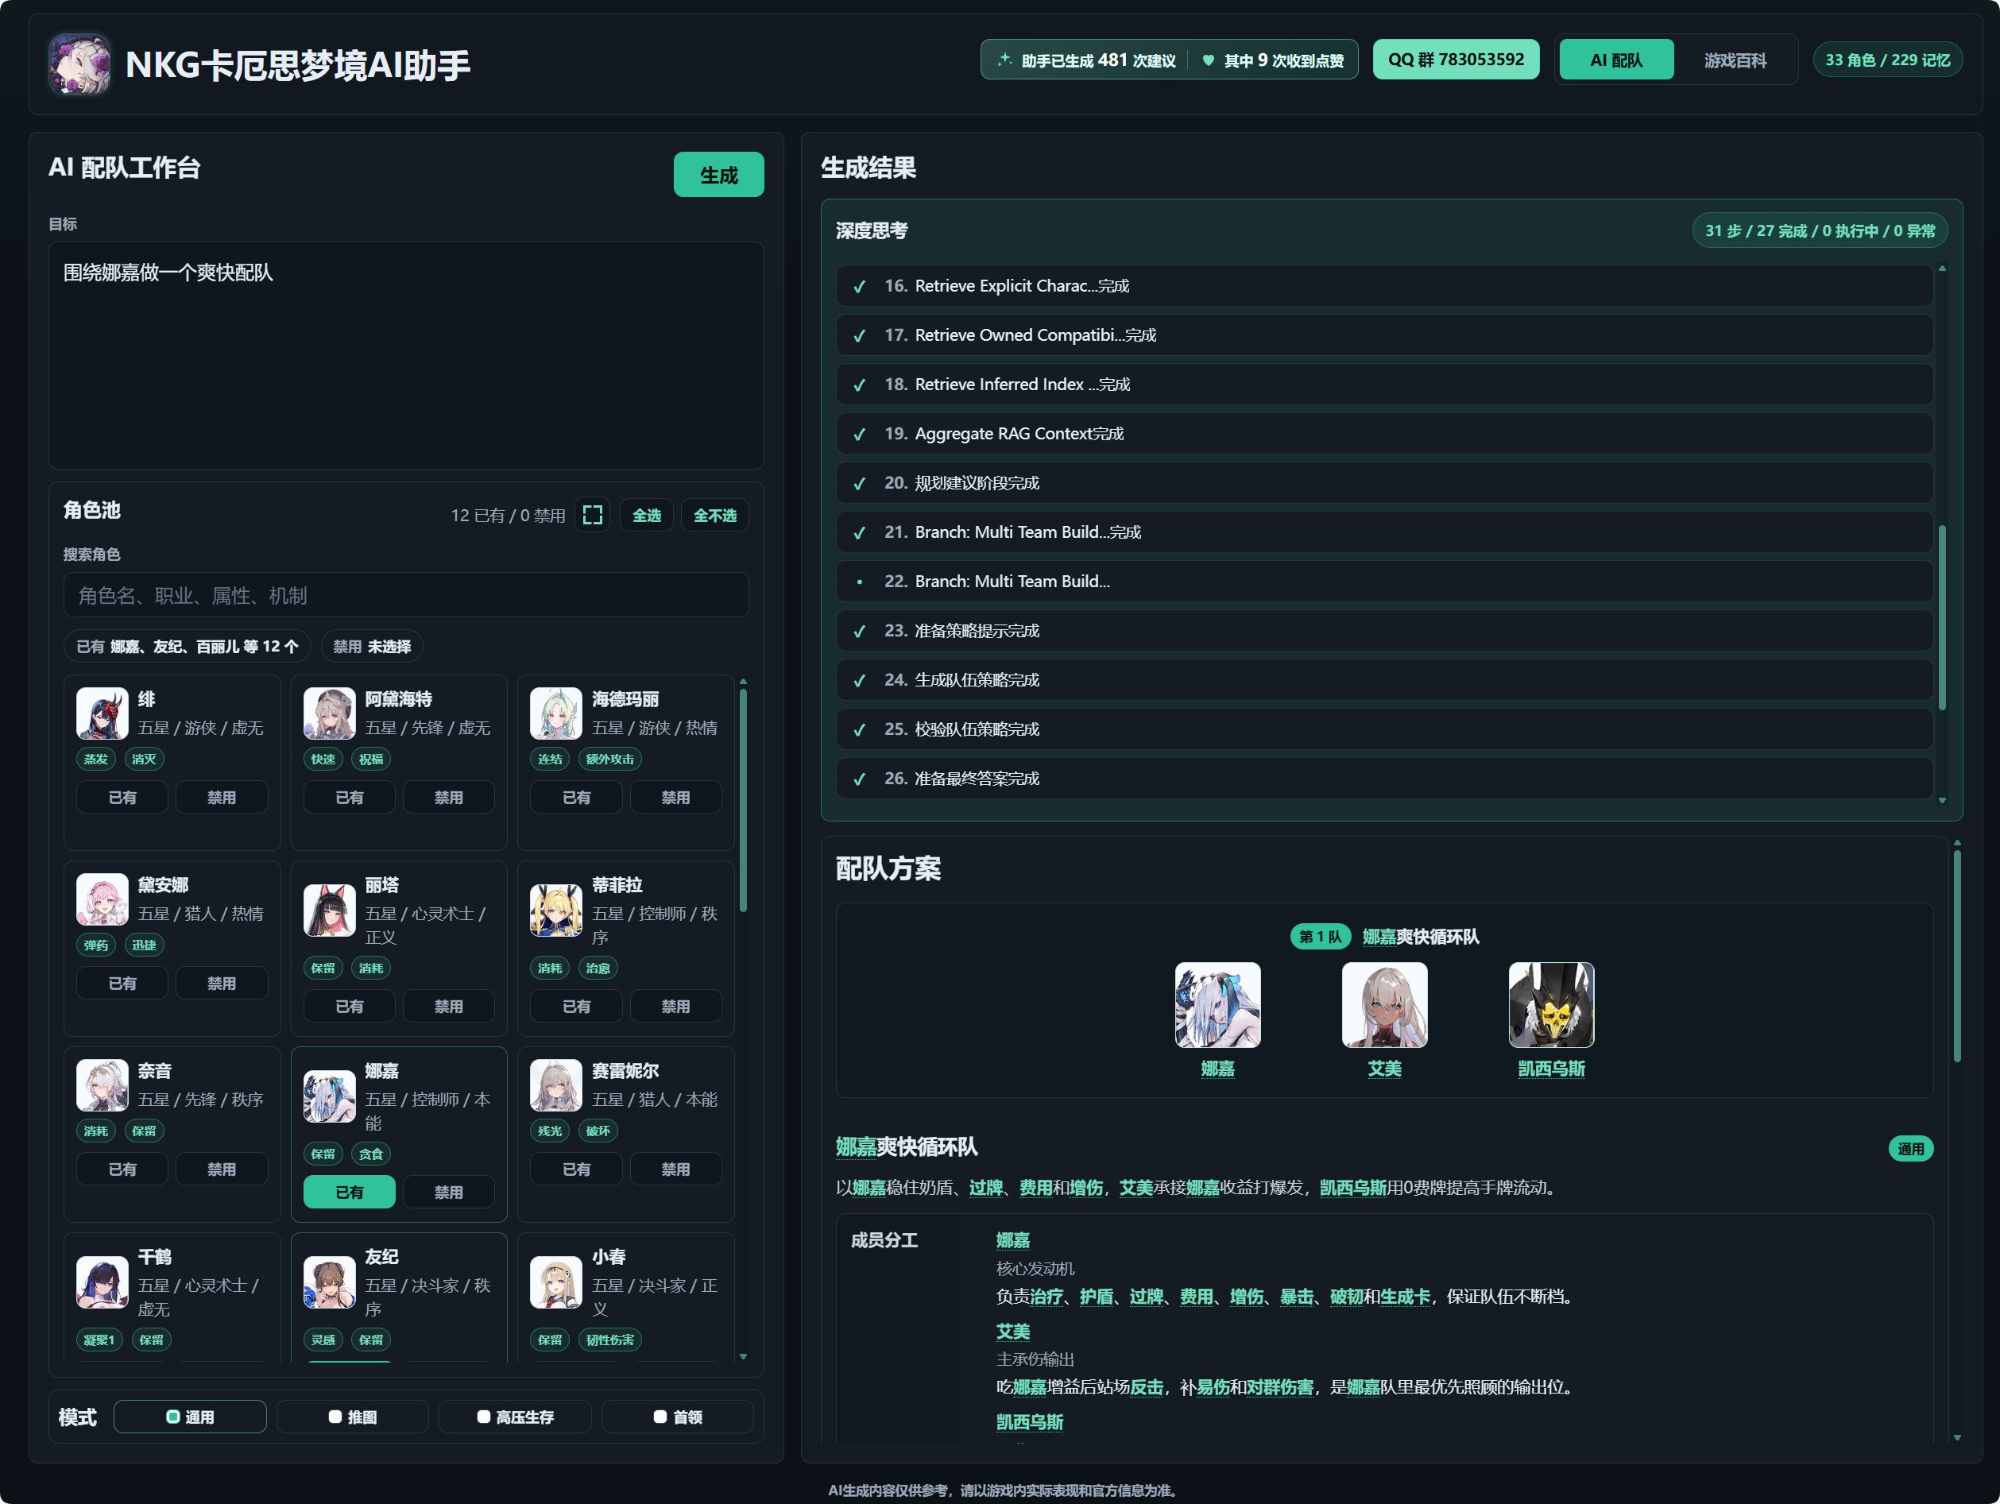Mark 阿黛海特 as 已有

point(349,797)
